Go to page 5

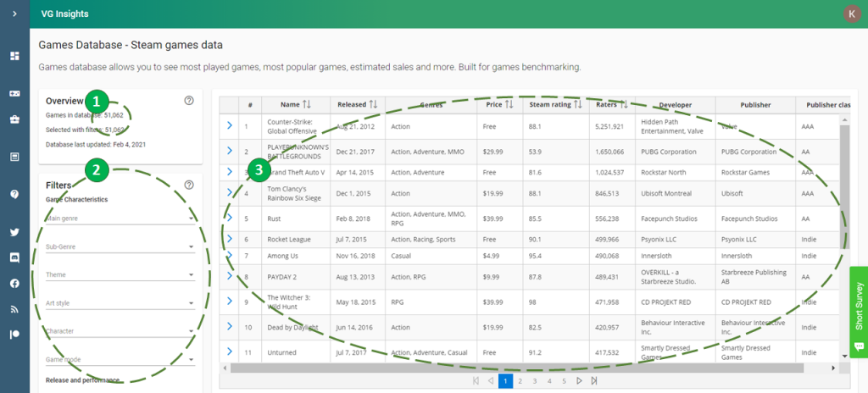tap(564, 381)
